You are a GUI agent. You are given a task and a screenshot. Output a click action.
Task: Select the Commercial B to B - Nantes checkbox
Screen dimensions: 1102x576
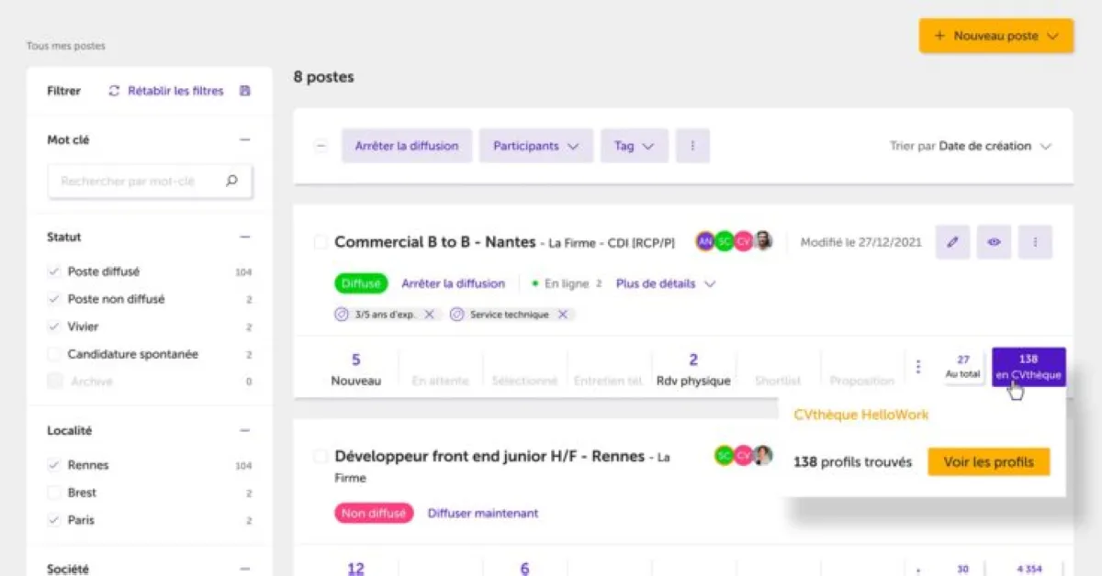(x=320, y=242)
